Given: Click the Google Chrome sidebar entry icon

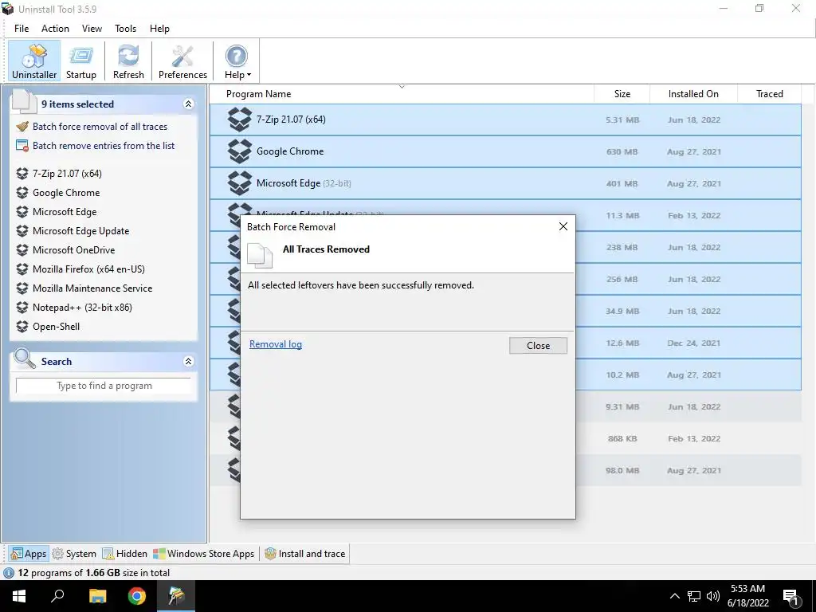Looking at the screenshot, I should (x=22, y=193).
